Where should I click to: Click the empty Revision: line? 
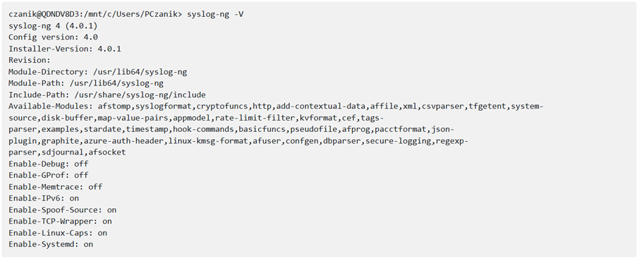(x=29, y=60)
